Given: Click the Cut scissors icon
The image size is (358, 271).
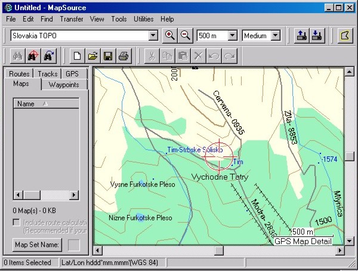Looking at the screenshot, I should 152,56.
